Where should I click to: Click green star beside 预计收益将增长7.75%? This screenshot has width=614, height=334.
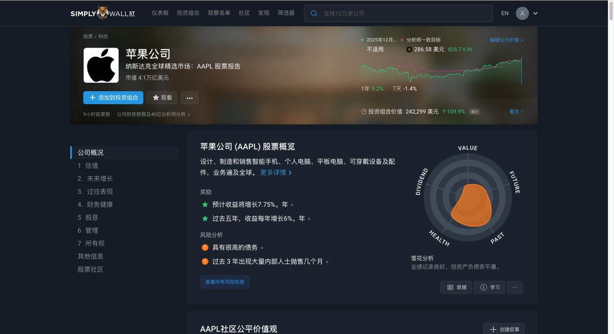tap(205, 204)
